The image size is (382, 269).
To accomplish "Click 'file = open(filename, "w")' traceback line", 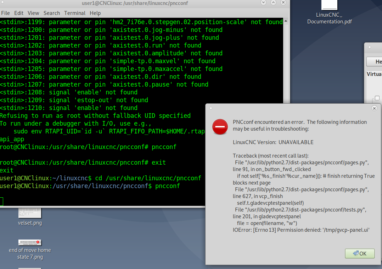I will tap(267, 223).
